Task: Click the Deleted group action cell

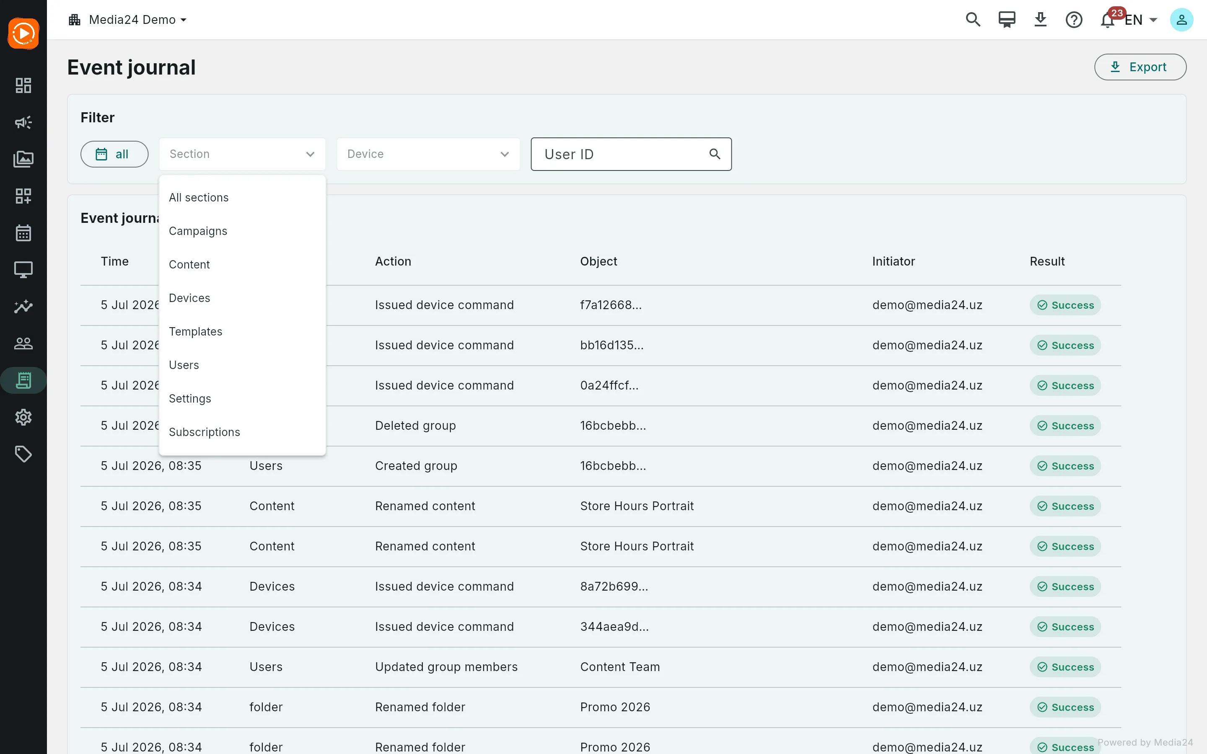Action: [x=415, y=425]
